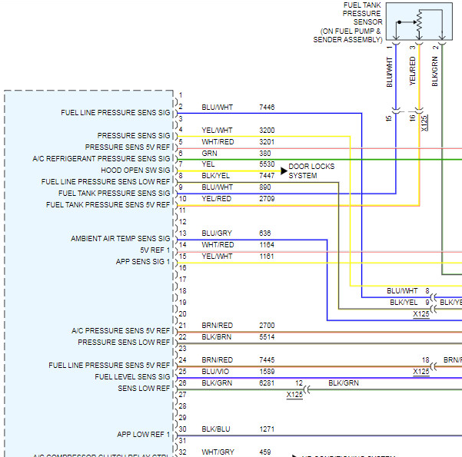Click the 'WHT/GRY' wire color label
Screen dimensions: 462x457
[218, 452]
